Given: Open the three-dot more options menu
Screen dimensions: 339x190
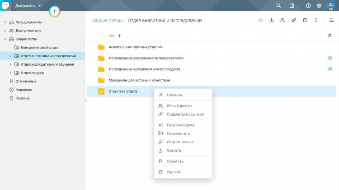Looking at the screenshot, I should coord(316,20).
